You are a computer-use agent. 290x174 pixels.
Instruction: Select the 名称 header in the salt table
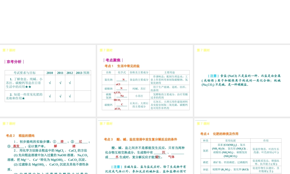[108, 72]
